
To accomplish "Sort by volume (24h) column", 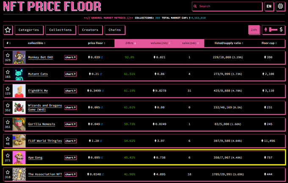I will [x=161, y=43].
